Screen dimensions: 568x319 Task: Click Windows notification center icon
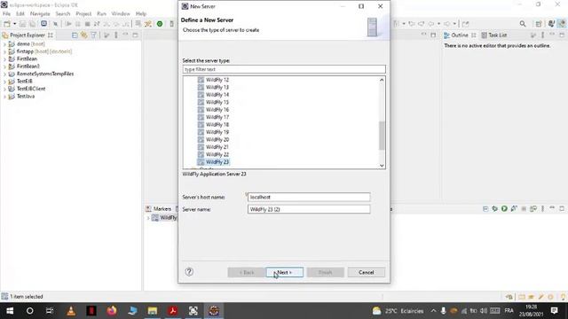[x=554, y=311]
